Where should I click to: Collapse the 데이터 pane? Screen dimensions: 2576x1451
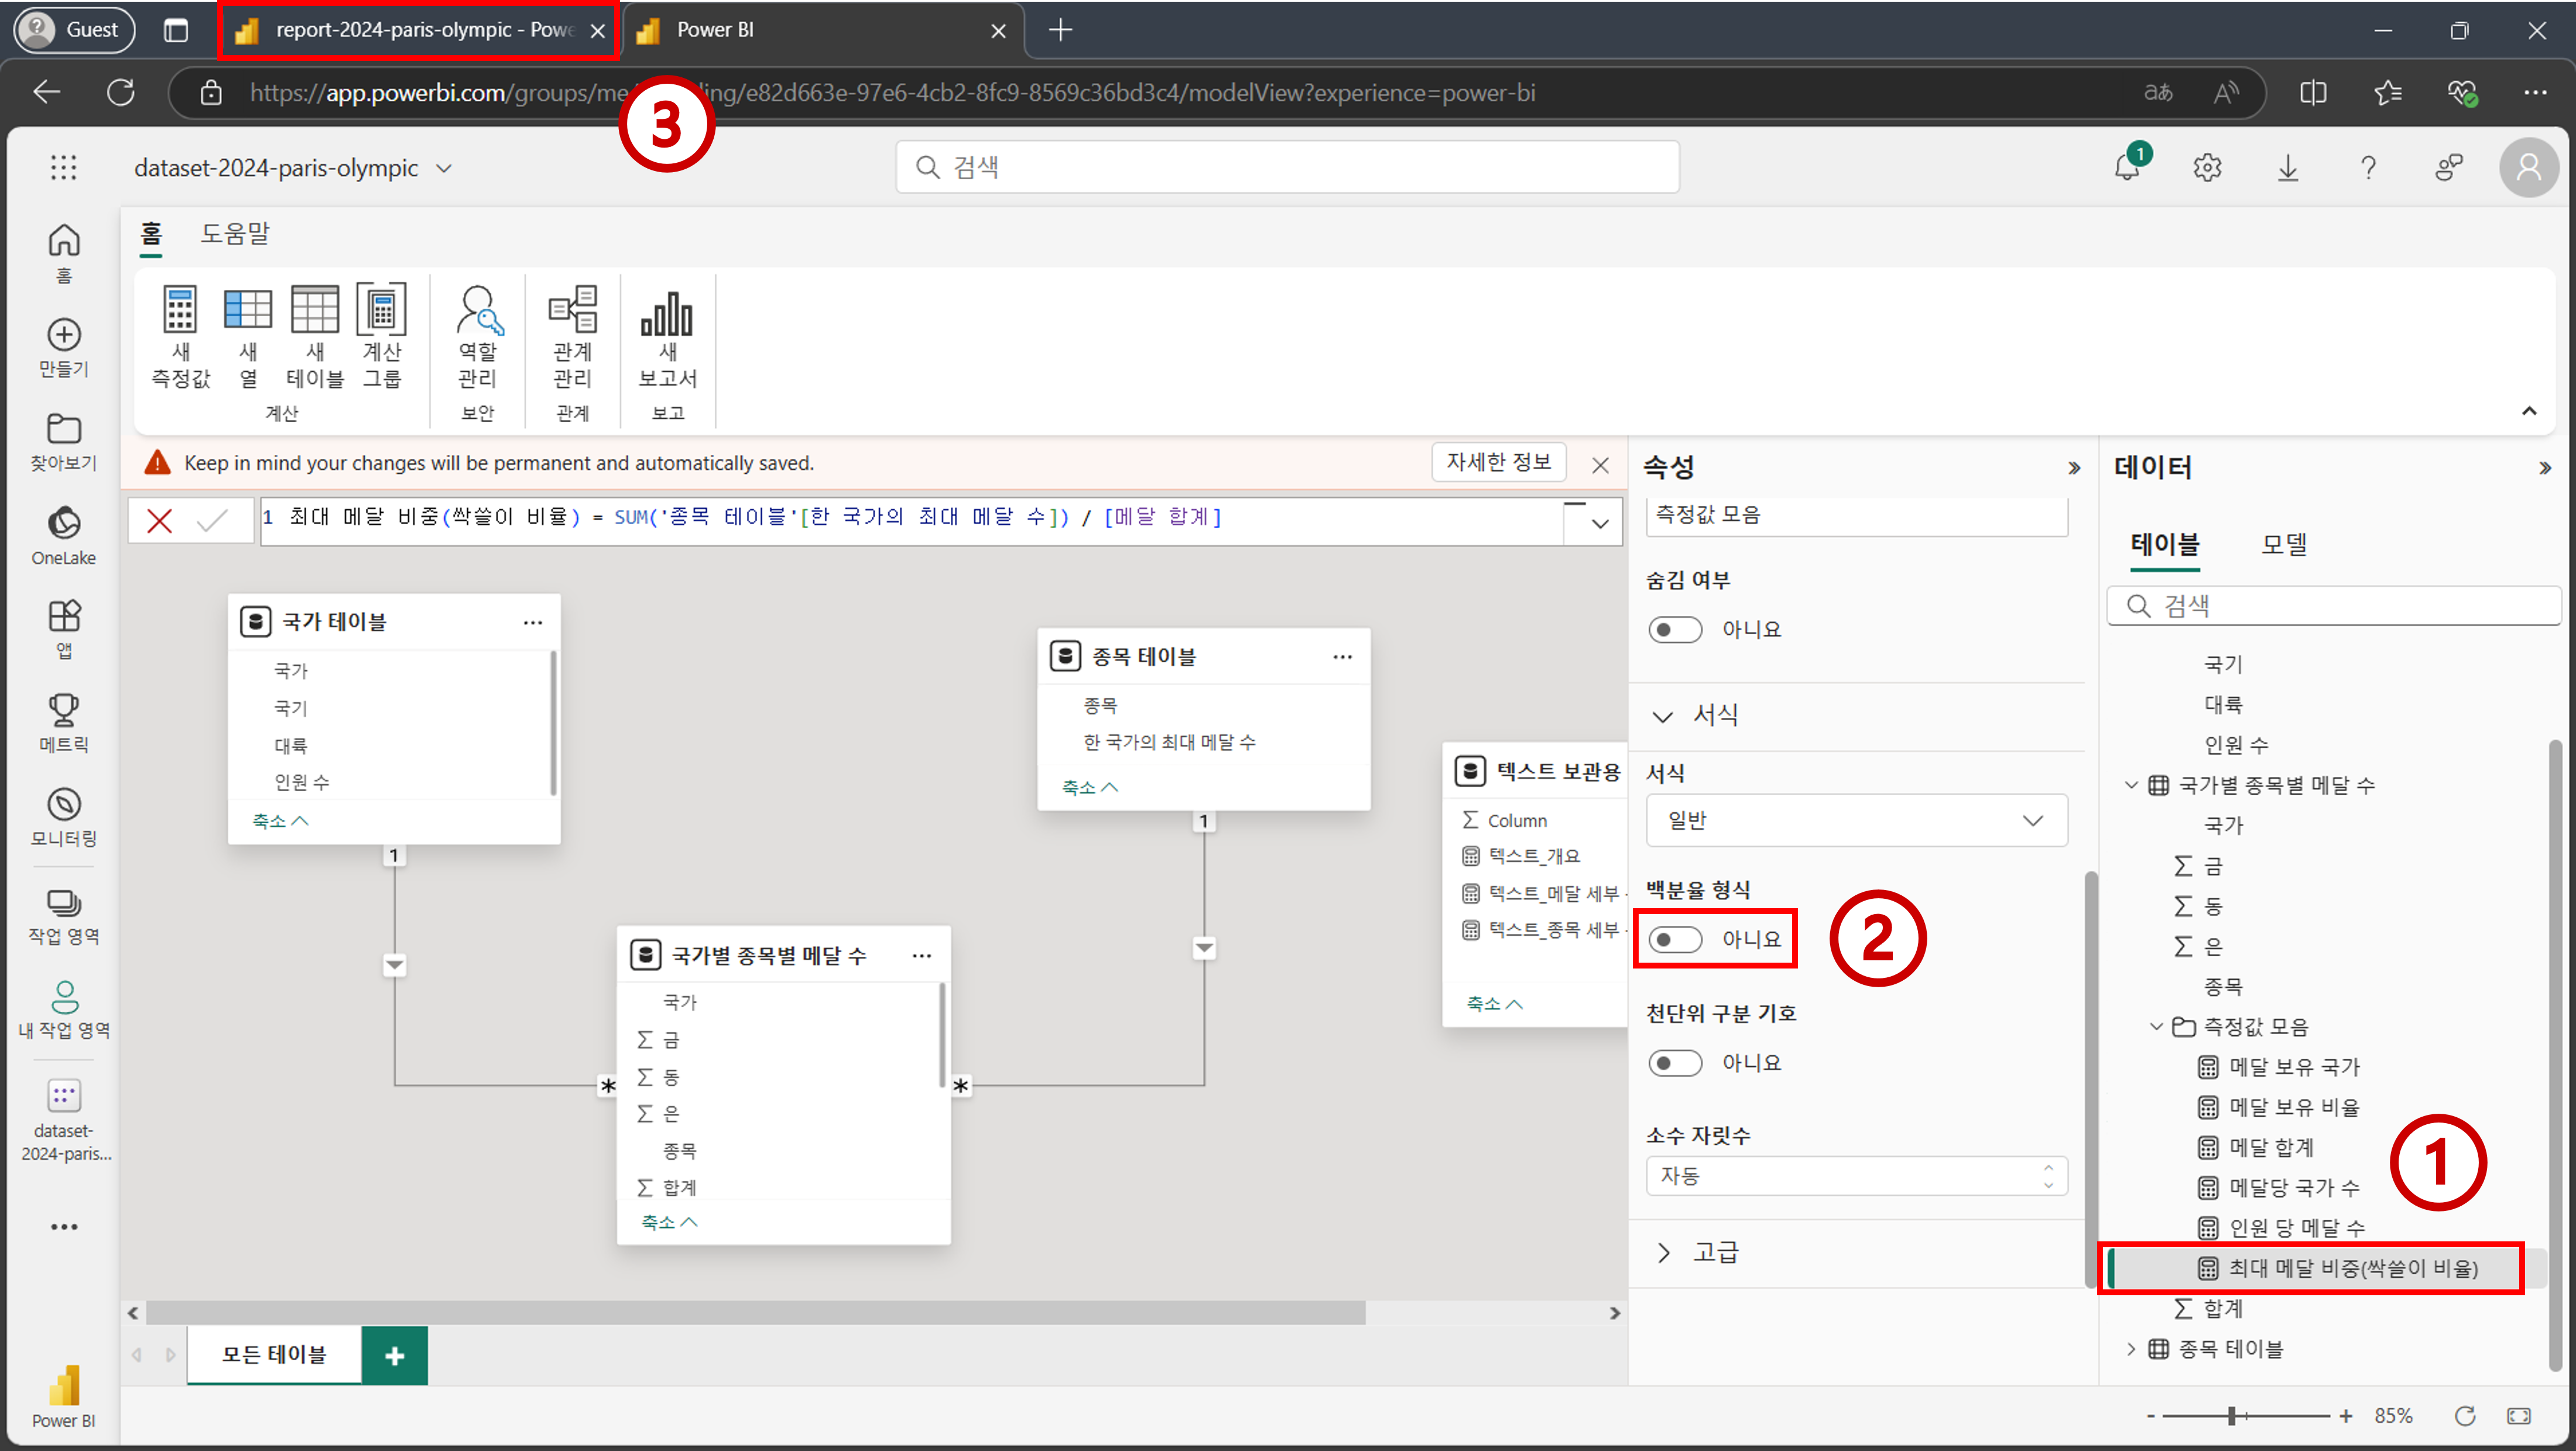2544,467
